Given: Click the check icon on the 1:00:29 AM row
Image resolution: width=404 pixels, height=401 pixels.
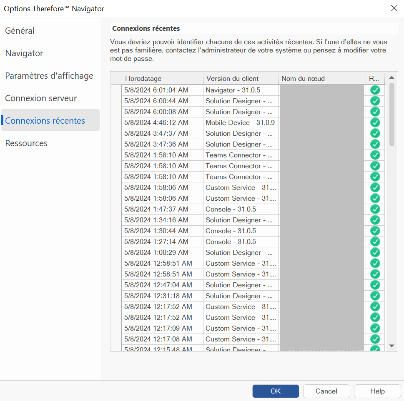Looking at the screenshot, I should pos(374,252).
